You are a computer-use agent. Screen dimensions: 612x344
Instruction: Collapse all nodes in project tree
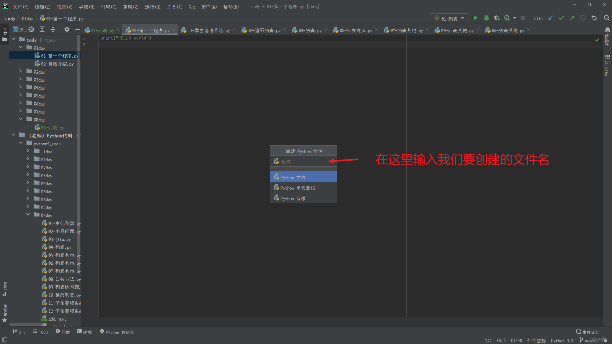(53, 30)
